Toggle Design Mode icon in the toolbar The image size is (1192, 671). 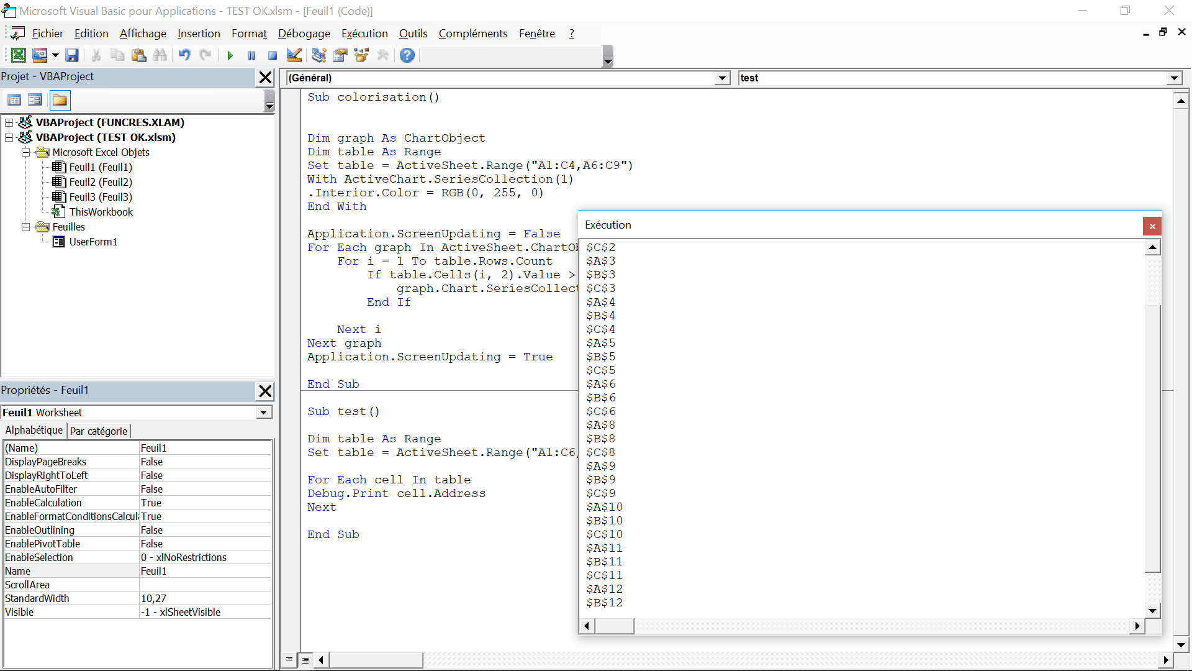[294, 55]
